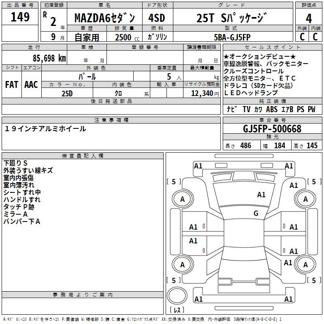The width and height of the screenshot is (324, 324).
Task: Click the overall evaluation score 4
Action: coord(309,18)
